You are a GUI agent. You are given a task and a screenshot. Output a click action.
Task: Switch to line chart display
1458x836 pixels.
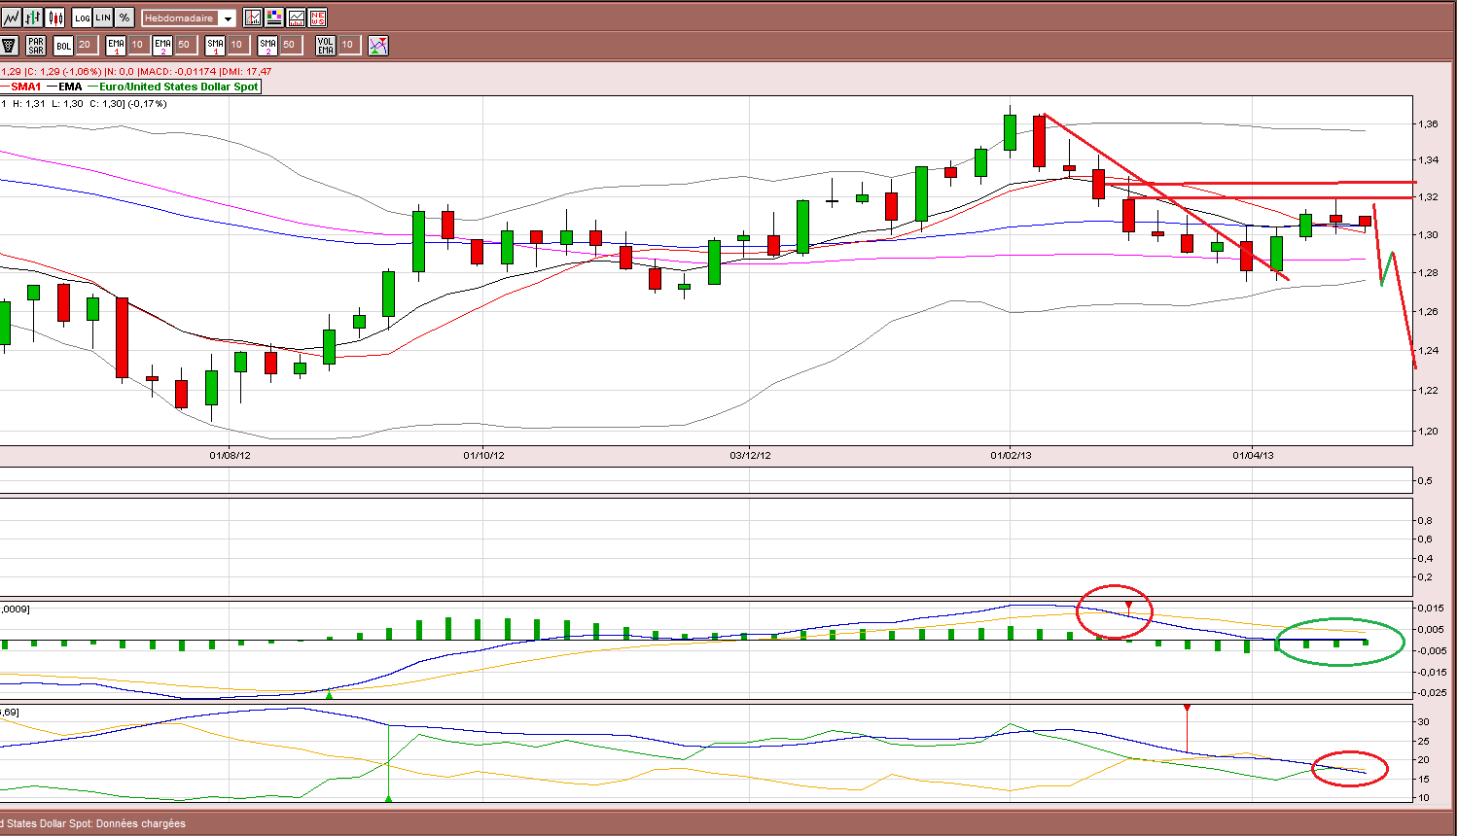tap(11, 17)
